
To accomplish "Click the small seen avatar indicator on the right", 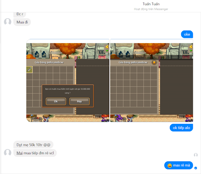I will click(x=196, y=155).
